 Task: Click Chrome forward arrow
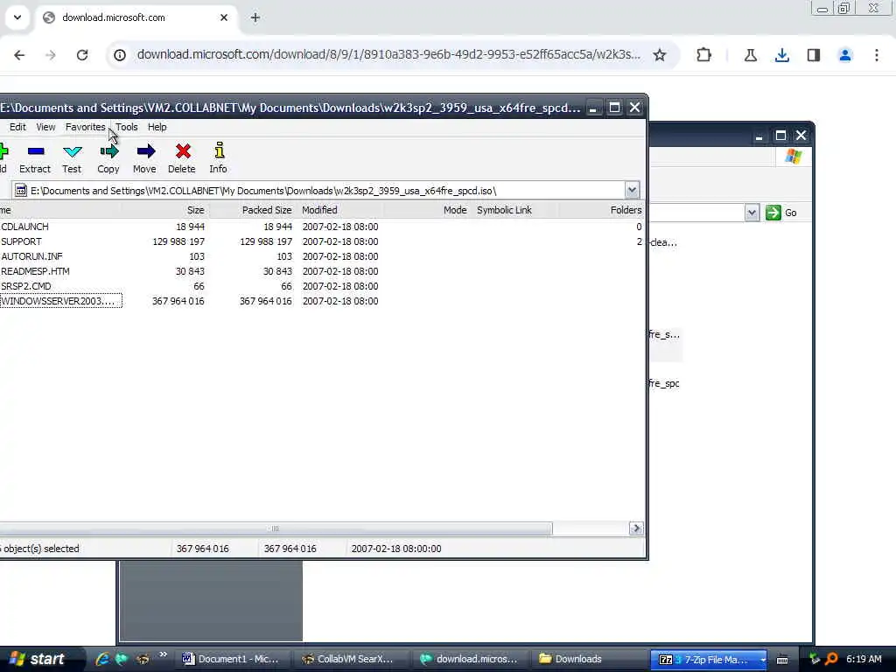point(51,55)
